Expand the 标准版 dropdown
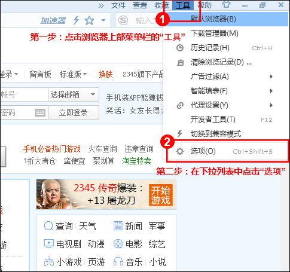This screenshot has height=272, width=290. [73, 74]
